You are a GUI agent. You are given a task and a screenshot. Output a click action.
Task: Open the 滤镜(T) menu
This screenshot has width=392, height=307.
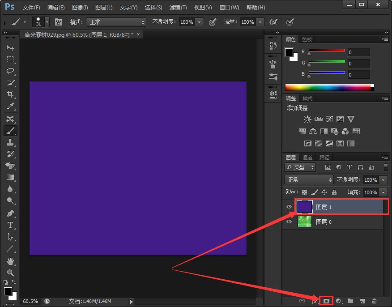[178, 8]
